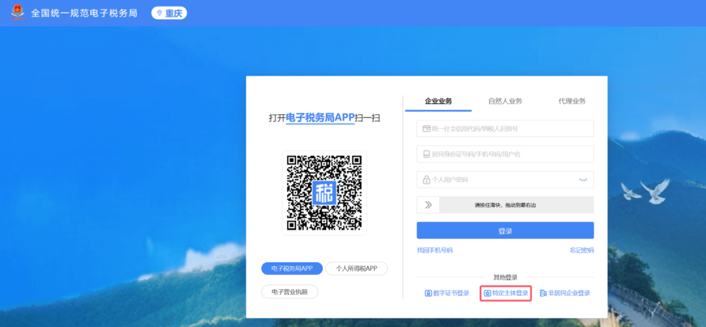Click the 打开电子税务局APP扫一扫 heading

tap(324, 118)
